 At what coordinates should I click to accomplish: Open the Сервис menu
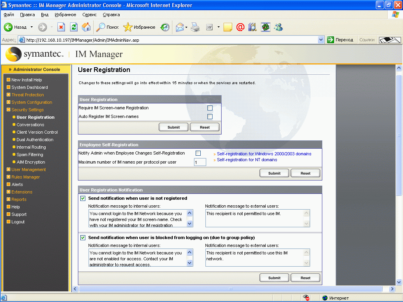point(89,15)
